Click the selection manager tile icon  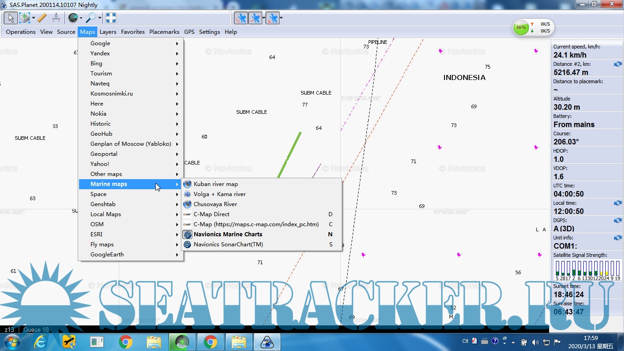pyautogui.click(x=24, y=18)
